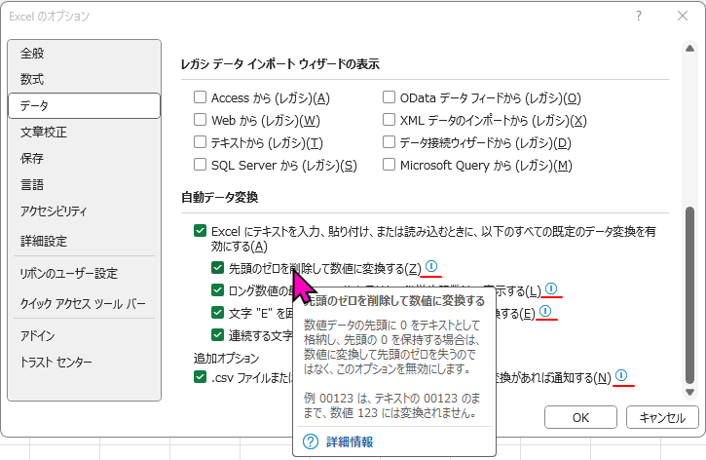The height and width of the screenshot is (460, 706).
Task: Enable Access から (レガシ) checkbox
Action: (x=200, y=97)
